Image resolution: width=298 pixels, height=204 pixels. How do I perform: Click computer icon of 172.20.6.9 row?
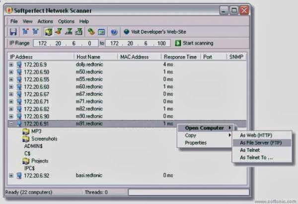coord(19,65)
